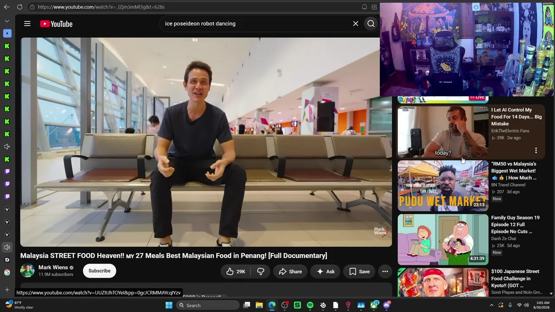Screen dimensions: 555x312
Task: Open the 'RM50 vs Malaysia's Biggest Wet Market' title
Action: [x=514, y=171]
